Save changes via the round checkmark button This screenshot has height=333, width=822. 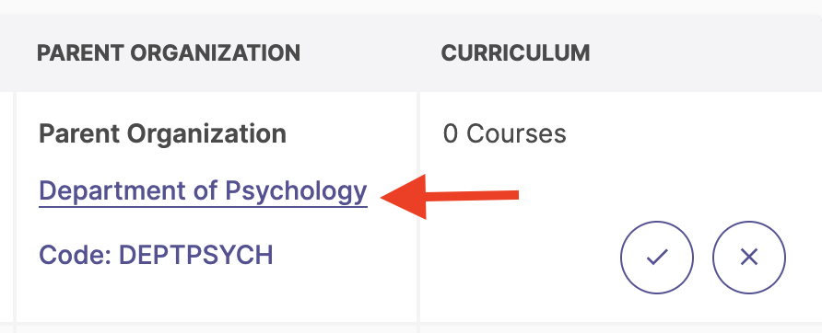[657, 257]
